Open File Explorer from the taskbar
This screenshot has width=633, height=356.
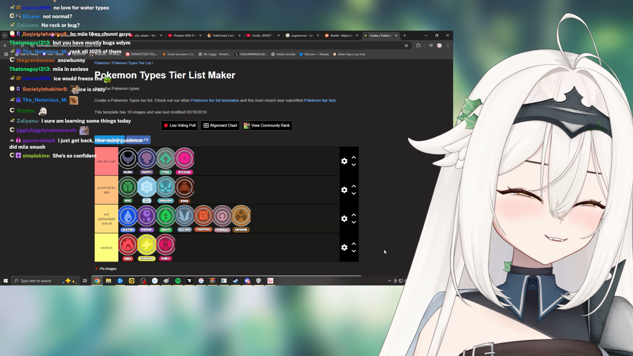pyautogui.click(x=108, y=281)
